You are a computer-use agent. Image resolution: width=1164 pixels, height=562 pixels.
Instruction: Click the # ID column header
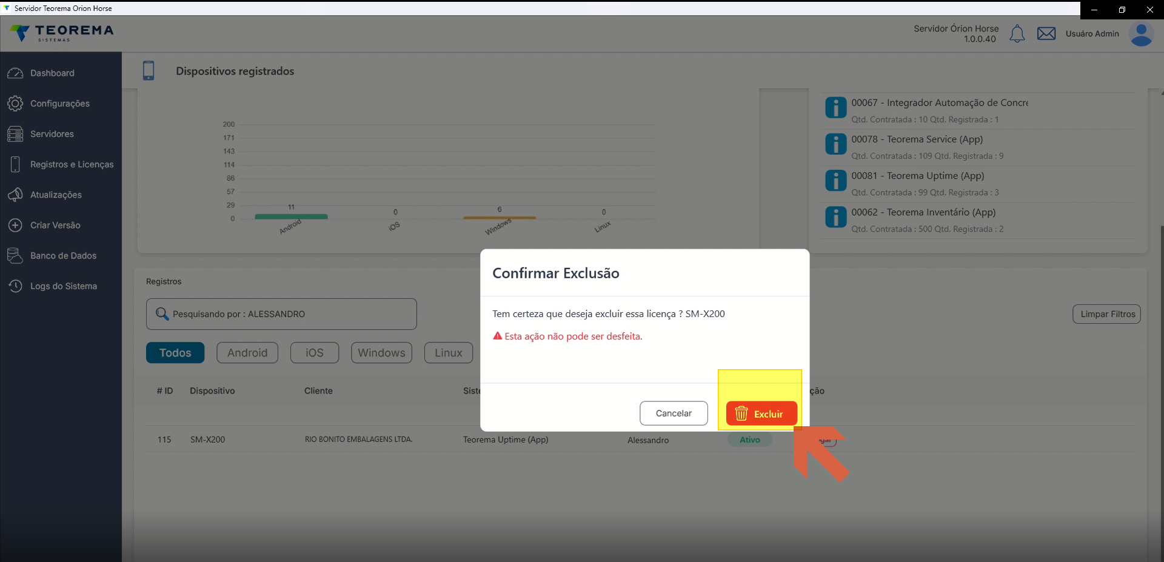(165, 391)
